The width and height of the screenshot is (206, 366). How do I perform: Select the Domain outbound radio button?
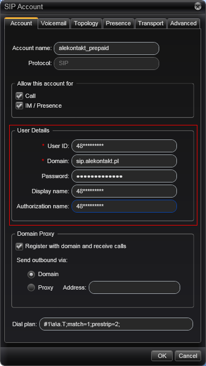(31, 274)
